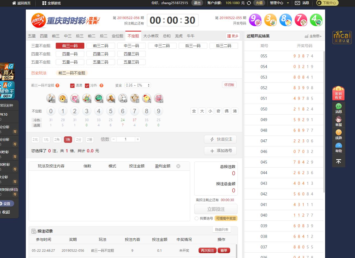This screenshot has height=258, width=355.
Task: Open the 消息 envelope icon in top bar
Action: [x=298, y=3]
